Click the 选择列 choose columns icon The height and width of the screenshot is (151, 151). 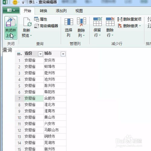pyautogui.click(x=69, y=22)
